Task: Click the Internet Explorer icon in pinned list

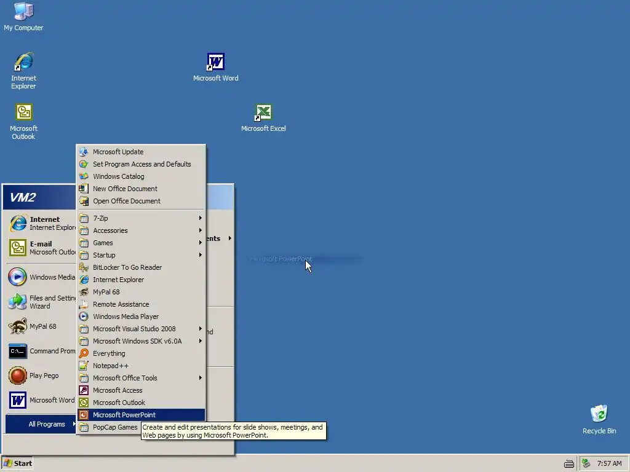Action: click(x=18, y=223)
